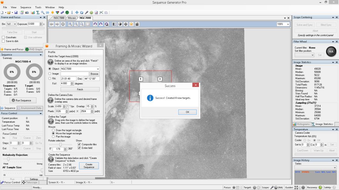
Task: Click the Create Sequence button in the wizard
Action: click(x=89, y=165)
